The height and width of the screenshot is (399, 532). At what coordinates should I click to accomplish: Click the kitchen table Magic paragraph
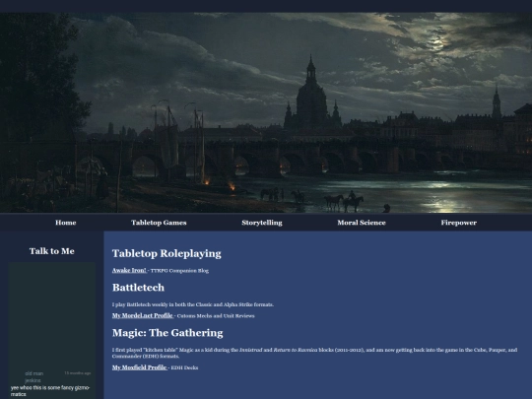pos(314,353)
